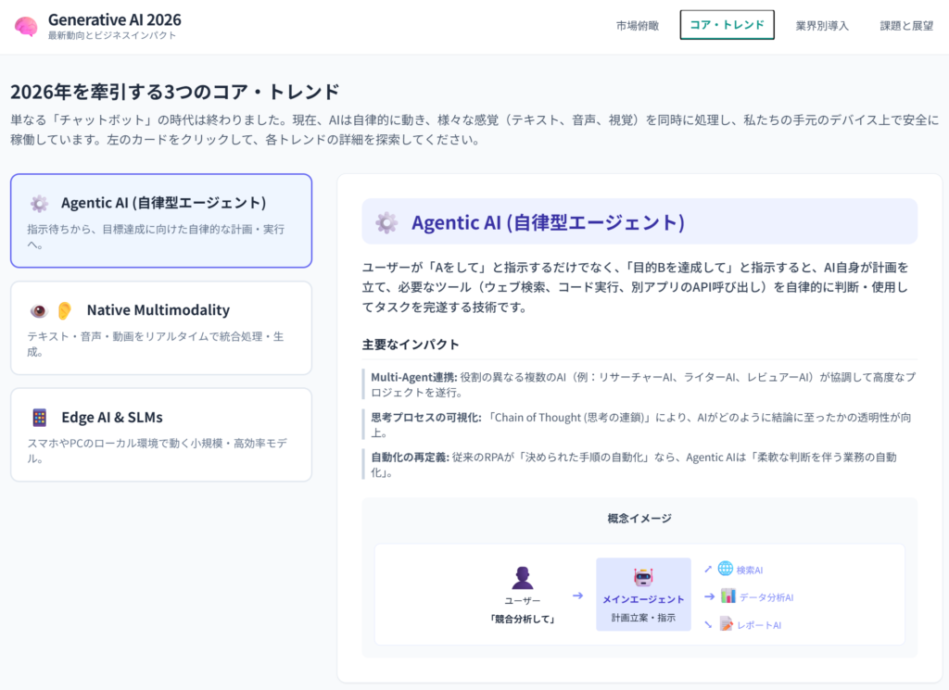Click the smartphone icon on Edge AI card

pyautogui.click(x=39, y=418)
